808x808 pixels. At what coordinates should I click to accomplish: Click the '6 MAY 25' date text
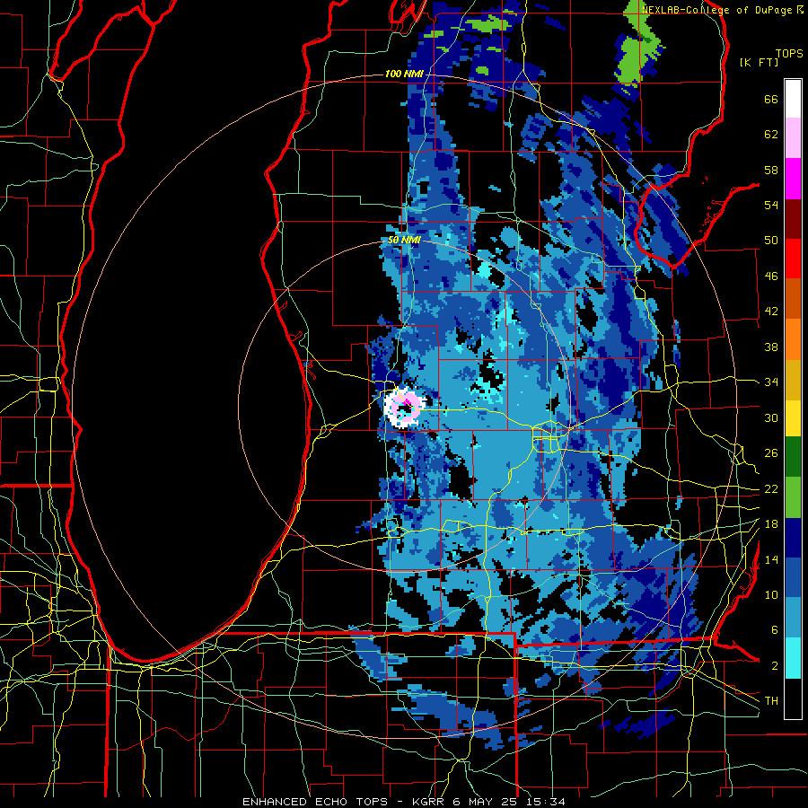[x=487, y=802]
